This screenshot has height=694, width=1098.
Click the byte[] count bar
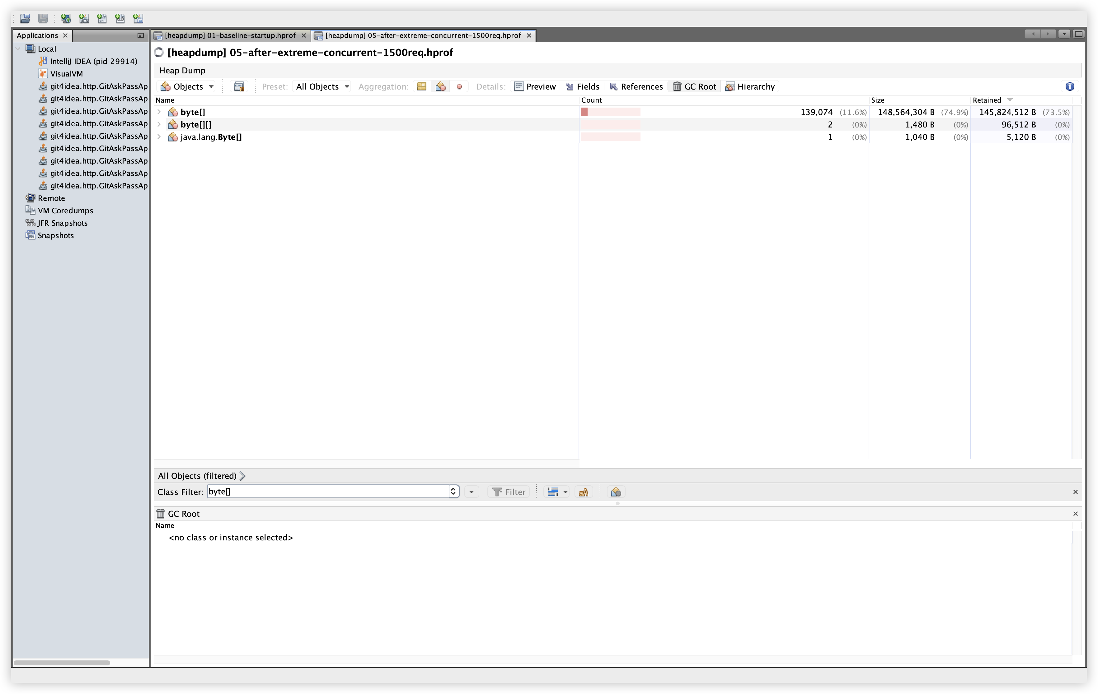coord(610,112)
